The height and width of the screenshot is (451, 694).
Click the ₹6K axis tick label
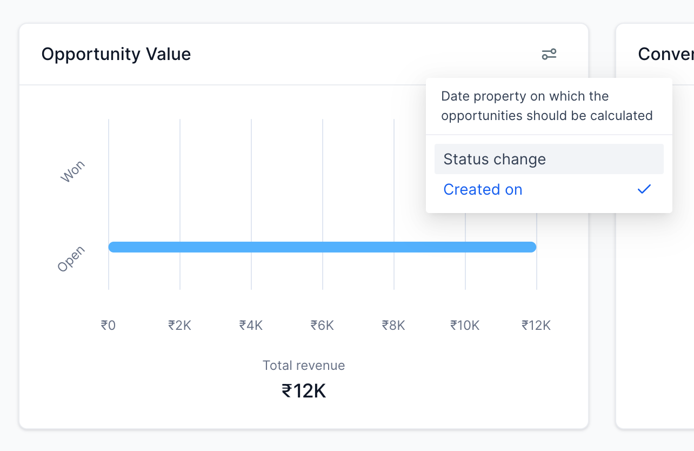[322, 325]
